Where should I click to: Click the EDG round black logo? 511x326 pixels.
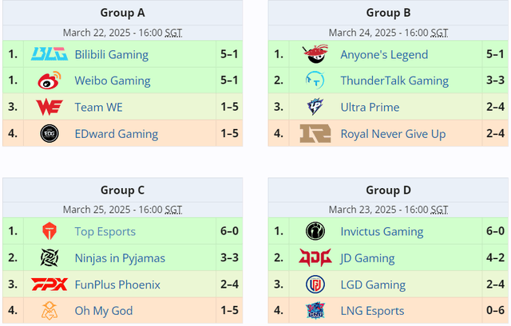point(50,133)
